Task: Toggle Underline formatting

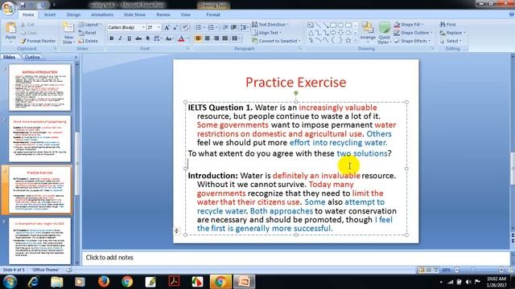Action: (129, 39)
